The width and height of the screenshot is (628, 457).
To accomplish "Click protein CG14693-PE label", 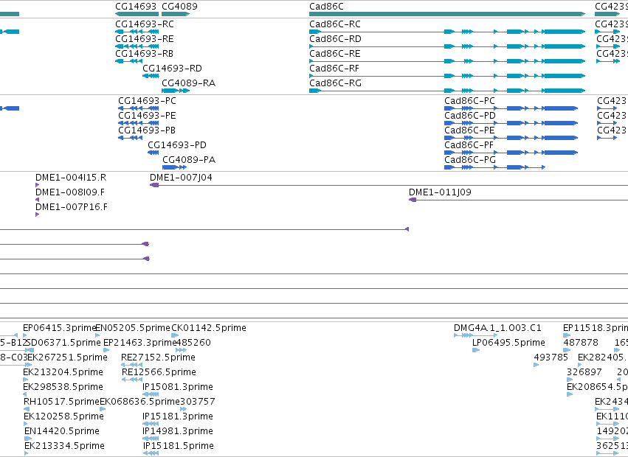I will point(147,116).
